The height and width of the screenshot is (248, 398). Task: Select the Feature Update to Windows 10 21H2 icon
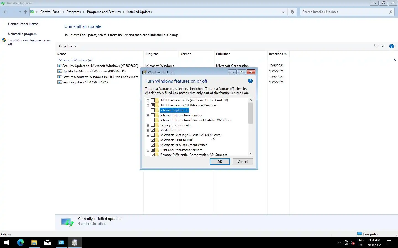click(59, 77)
